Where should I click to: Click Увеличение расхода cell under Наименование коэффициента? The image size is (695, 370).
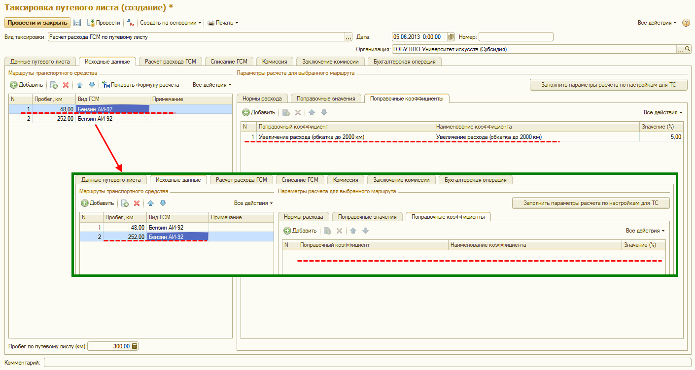click(x=537, y=136)
